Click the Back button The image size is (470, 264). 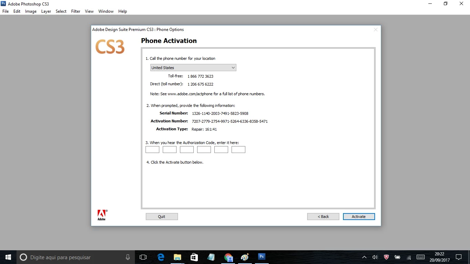click(323, 217)
